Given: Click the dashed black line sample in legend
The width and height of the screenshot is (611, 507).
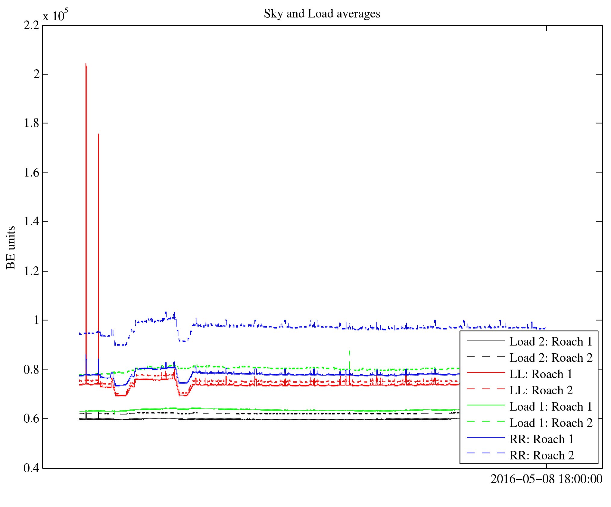Looking at the screenshot, I should point(485,357).
